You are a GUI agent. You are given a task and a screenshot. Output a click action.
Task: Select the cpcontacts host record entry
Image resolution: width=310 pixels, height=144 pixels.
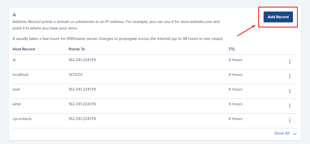(22, 119)
